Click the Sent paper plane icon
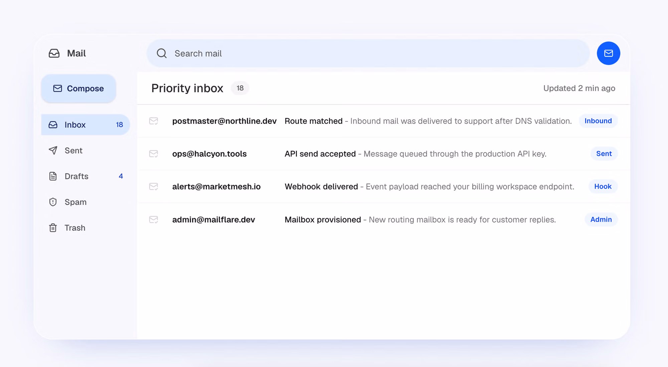The width and height of the screenshot is (668, 367). tap(53, 150)
